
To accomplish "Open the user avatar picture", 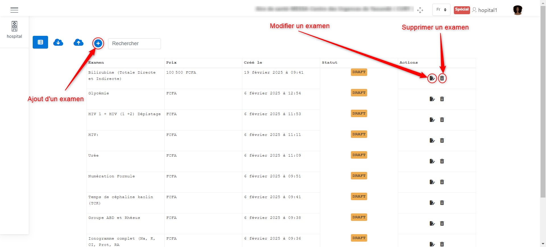I will click(518, 10).
